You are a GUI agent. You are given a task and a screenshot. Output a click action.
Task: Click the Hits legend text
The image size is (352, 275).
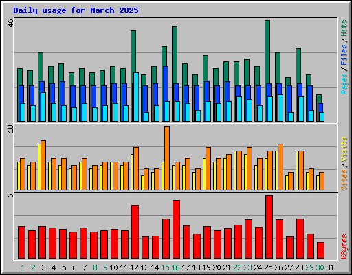pyautogui.click(x=344, y=28)
